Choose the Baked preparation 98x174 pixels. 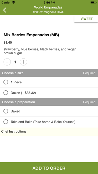tap(49, 111)
